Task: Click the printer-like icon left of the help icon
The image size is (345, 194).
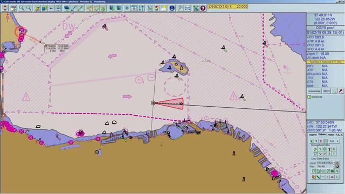Action: [x=188, y=9]
